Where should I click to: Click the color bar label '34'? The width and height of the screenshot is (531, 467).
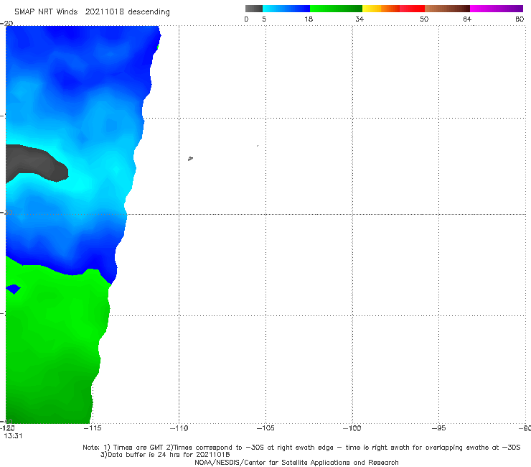click(360, 19)
